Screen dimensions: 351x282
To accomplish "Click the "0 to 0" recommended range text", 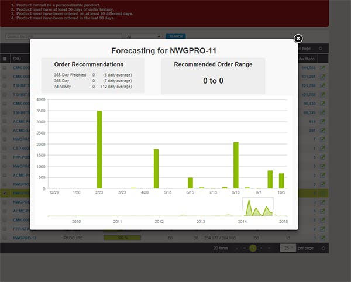I will point(213,81).
